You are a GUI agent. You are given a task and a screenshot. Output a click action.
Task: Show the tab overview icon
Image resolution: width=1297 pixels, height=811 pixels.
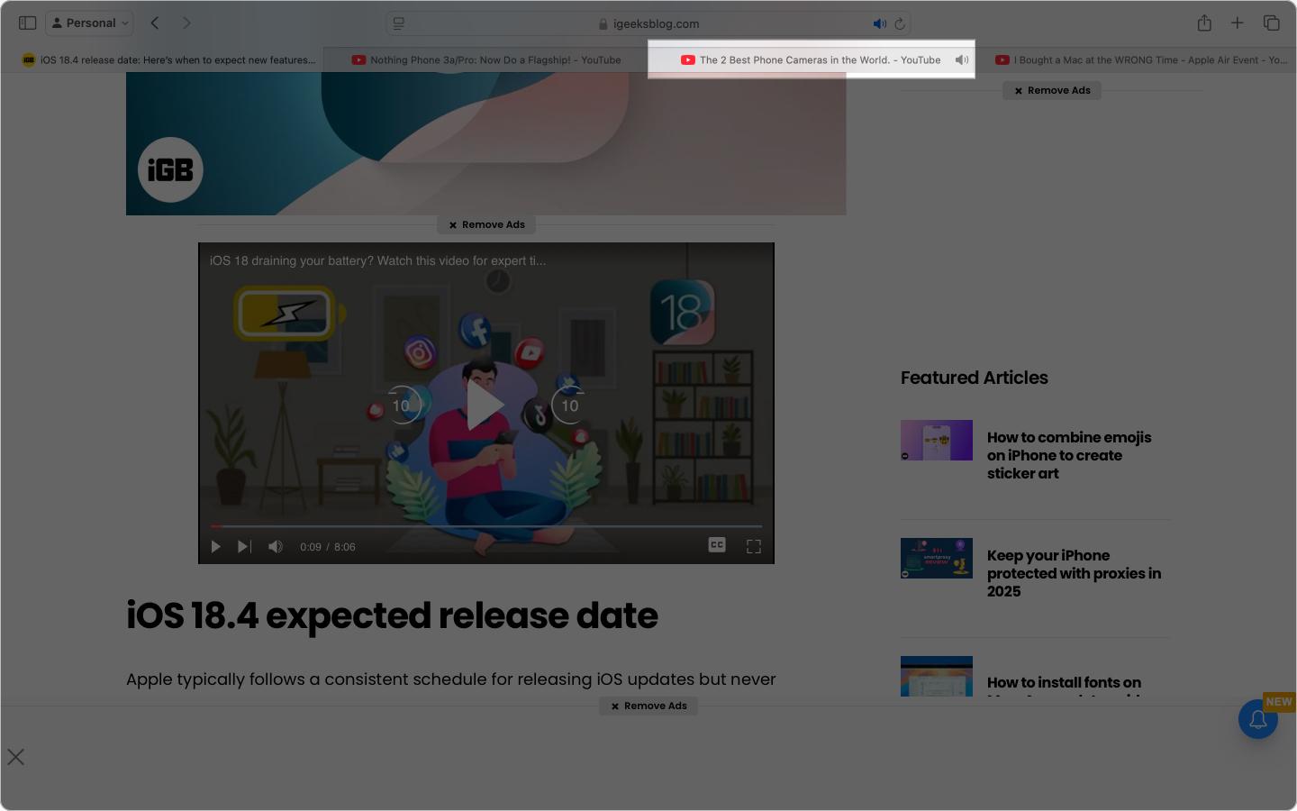click(1271, 23)
